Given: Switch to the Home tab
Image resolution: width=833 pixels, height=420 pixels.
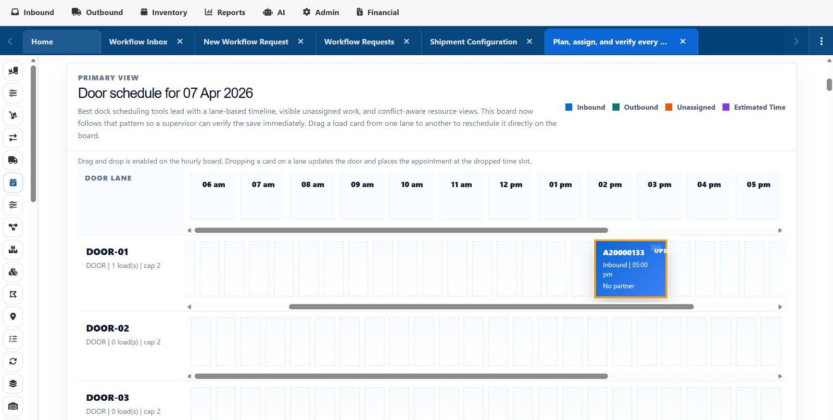Looking at the screenshot, I should pos(61,42).
